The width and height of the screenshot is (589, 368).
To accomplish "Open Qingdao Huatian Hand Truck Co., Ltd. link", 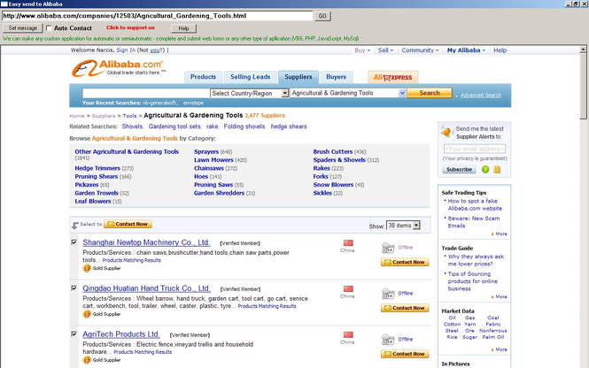I will pyautogui.click(x=146, y=288).
